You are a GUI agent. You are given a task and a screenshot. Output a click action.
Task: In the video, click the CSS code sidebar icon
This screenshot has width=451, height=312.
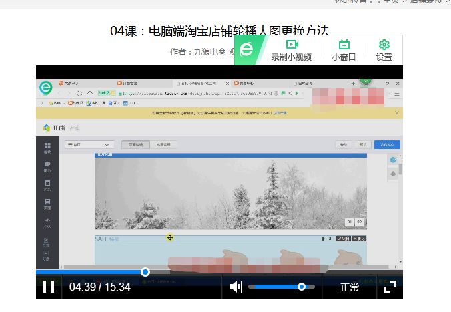coord(47,222)
